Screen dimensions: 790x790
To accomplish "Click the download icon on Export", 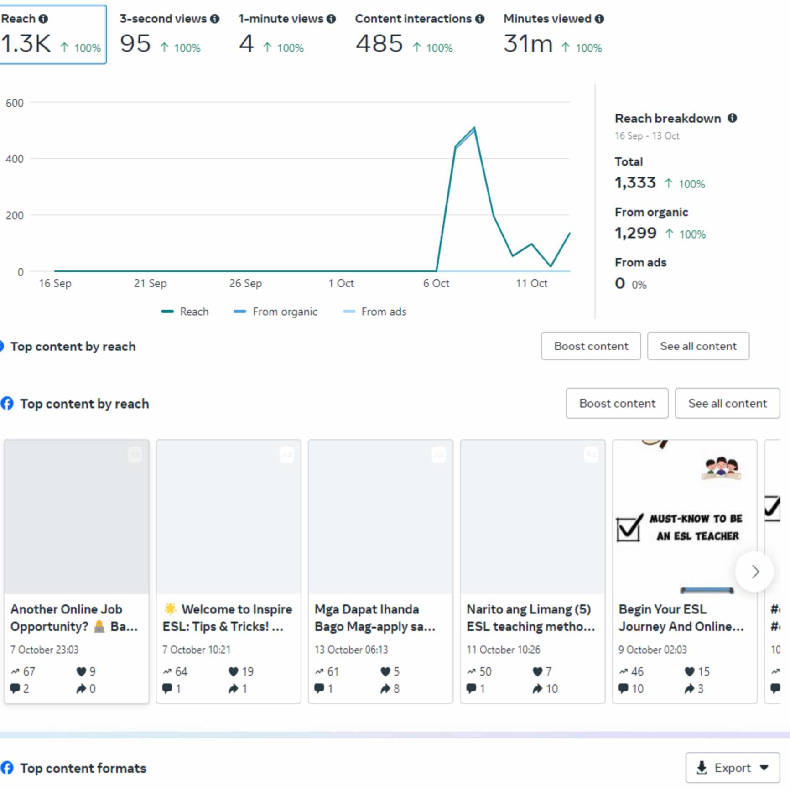I will tap(702, 768).
